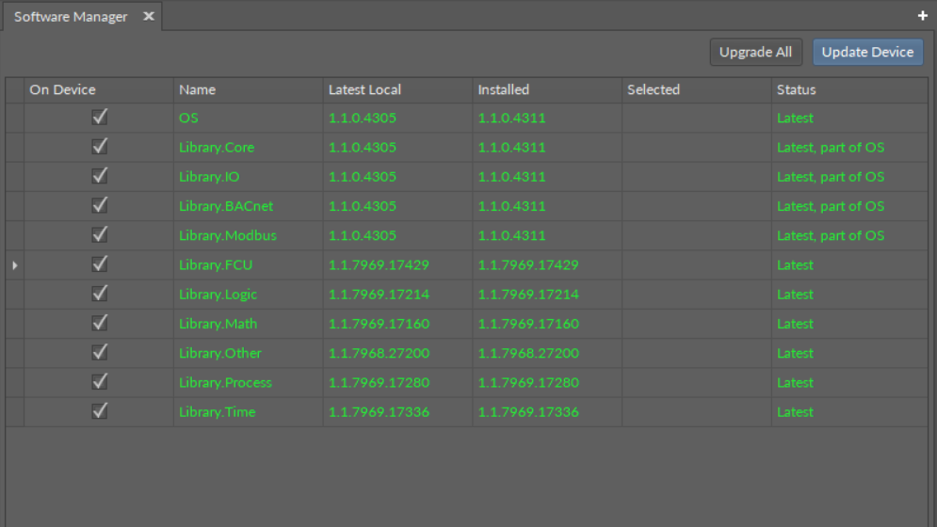Image resolution: width=937 pixels, height=527 pixels.
Task: Click the plus icon to add a tab
Action: coord(923,17)
